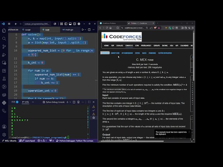Viewport: 223px width, 167px height.
Task: Open the CONTESTS Codeforces menu item
Action: (129, 46)
